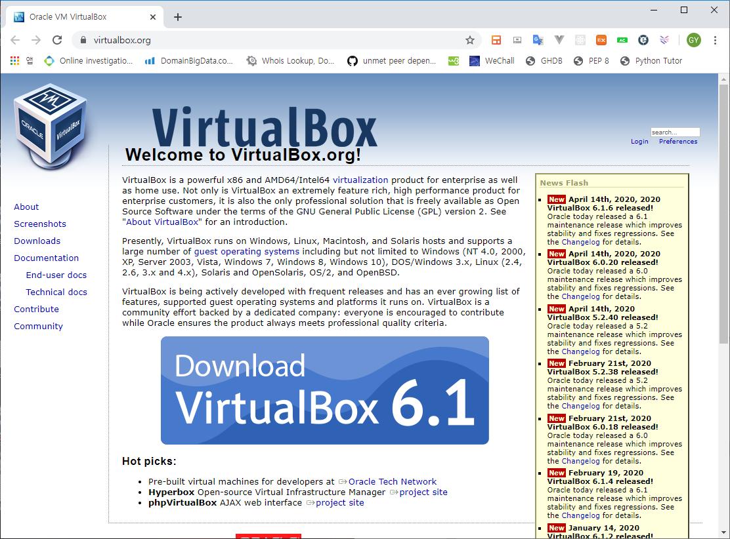Click the scrollbar up arrow
730x539 pixels.
[723, 79]
